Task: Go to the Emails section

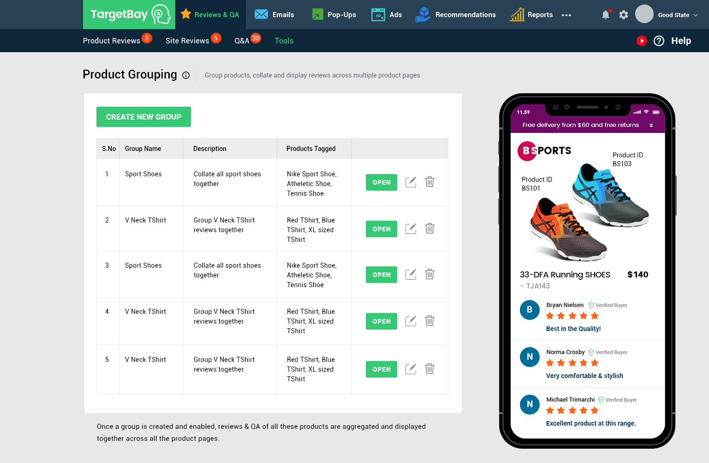Action: tap(274, 15)
